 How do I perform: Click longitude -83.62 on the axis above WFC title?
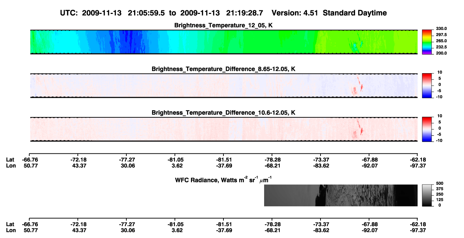(x=321, y=165)
